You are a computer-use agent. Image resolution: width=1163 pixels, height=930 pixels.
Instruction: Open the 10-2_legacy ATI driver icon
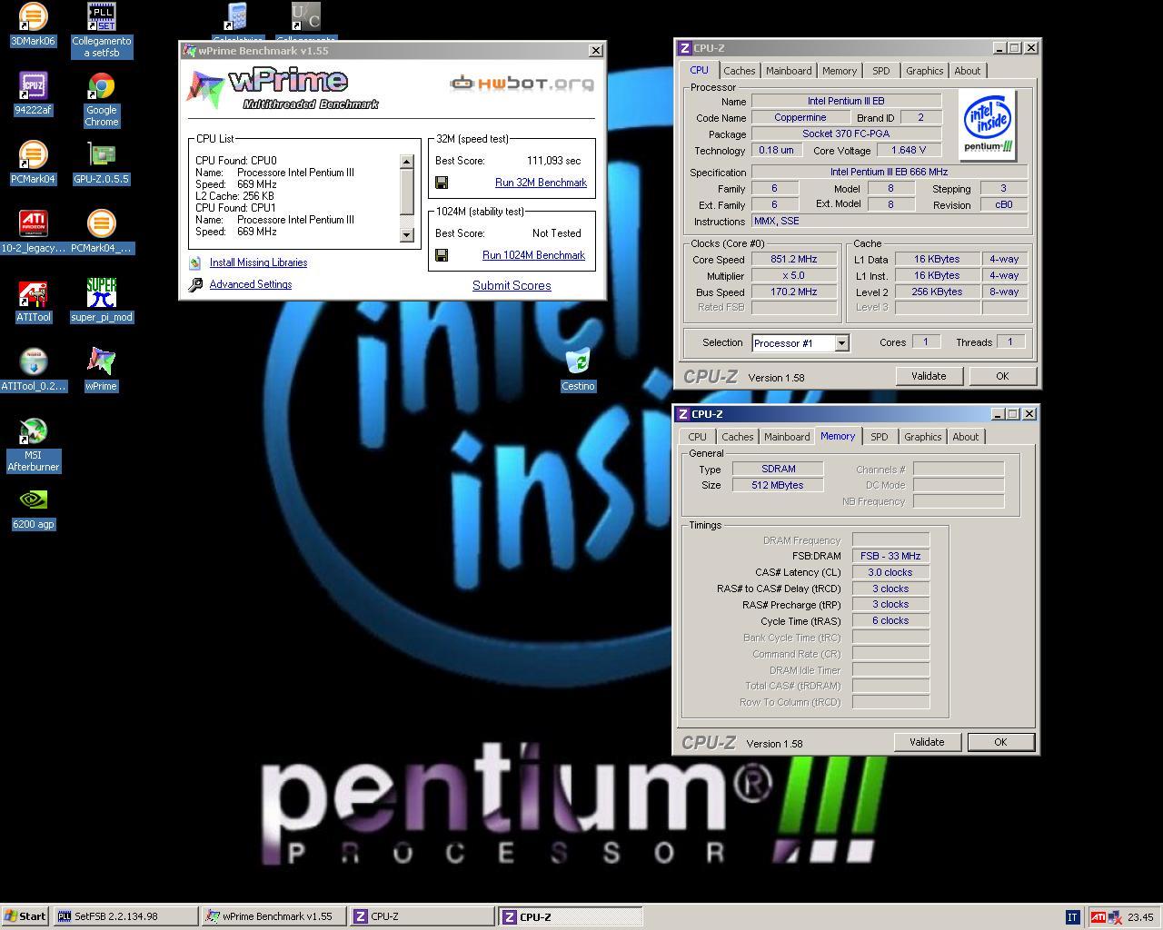point(33,232)
